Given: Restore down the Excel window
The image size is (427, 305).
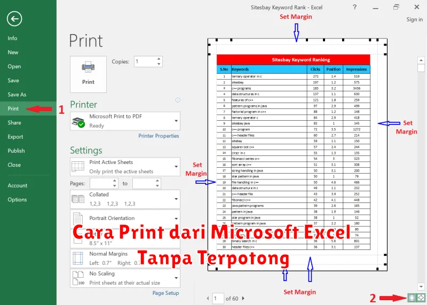Looking at the screenshot, I should coord(396,7).
